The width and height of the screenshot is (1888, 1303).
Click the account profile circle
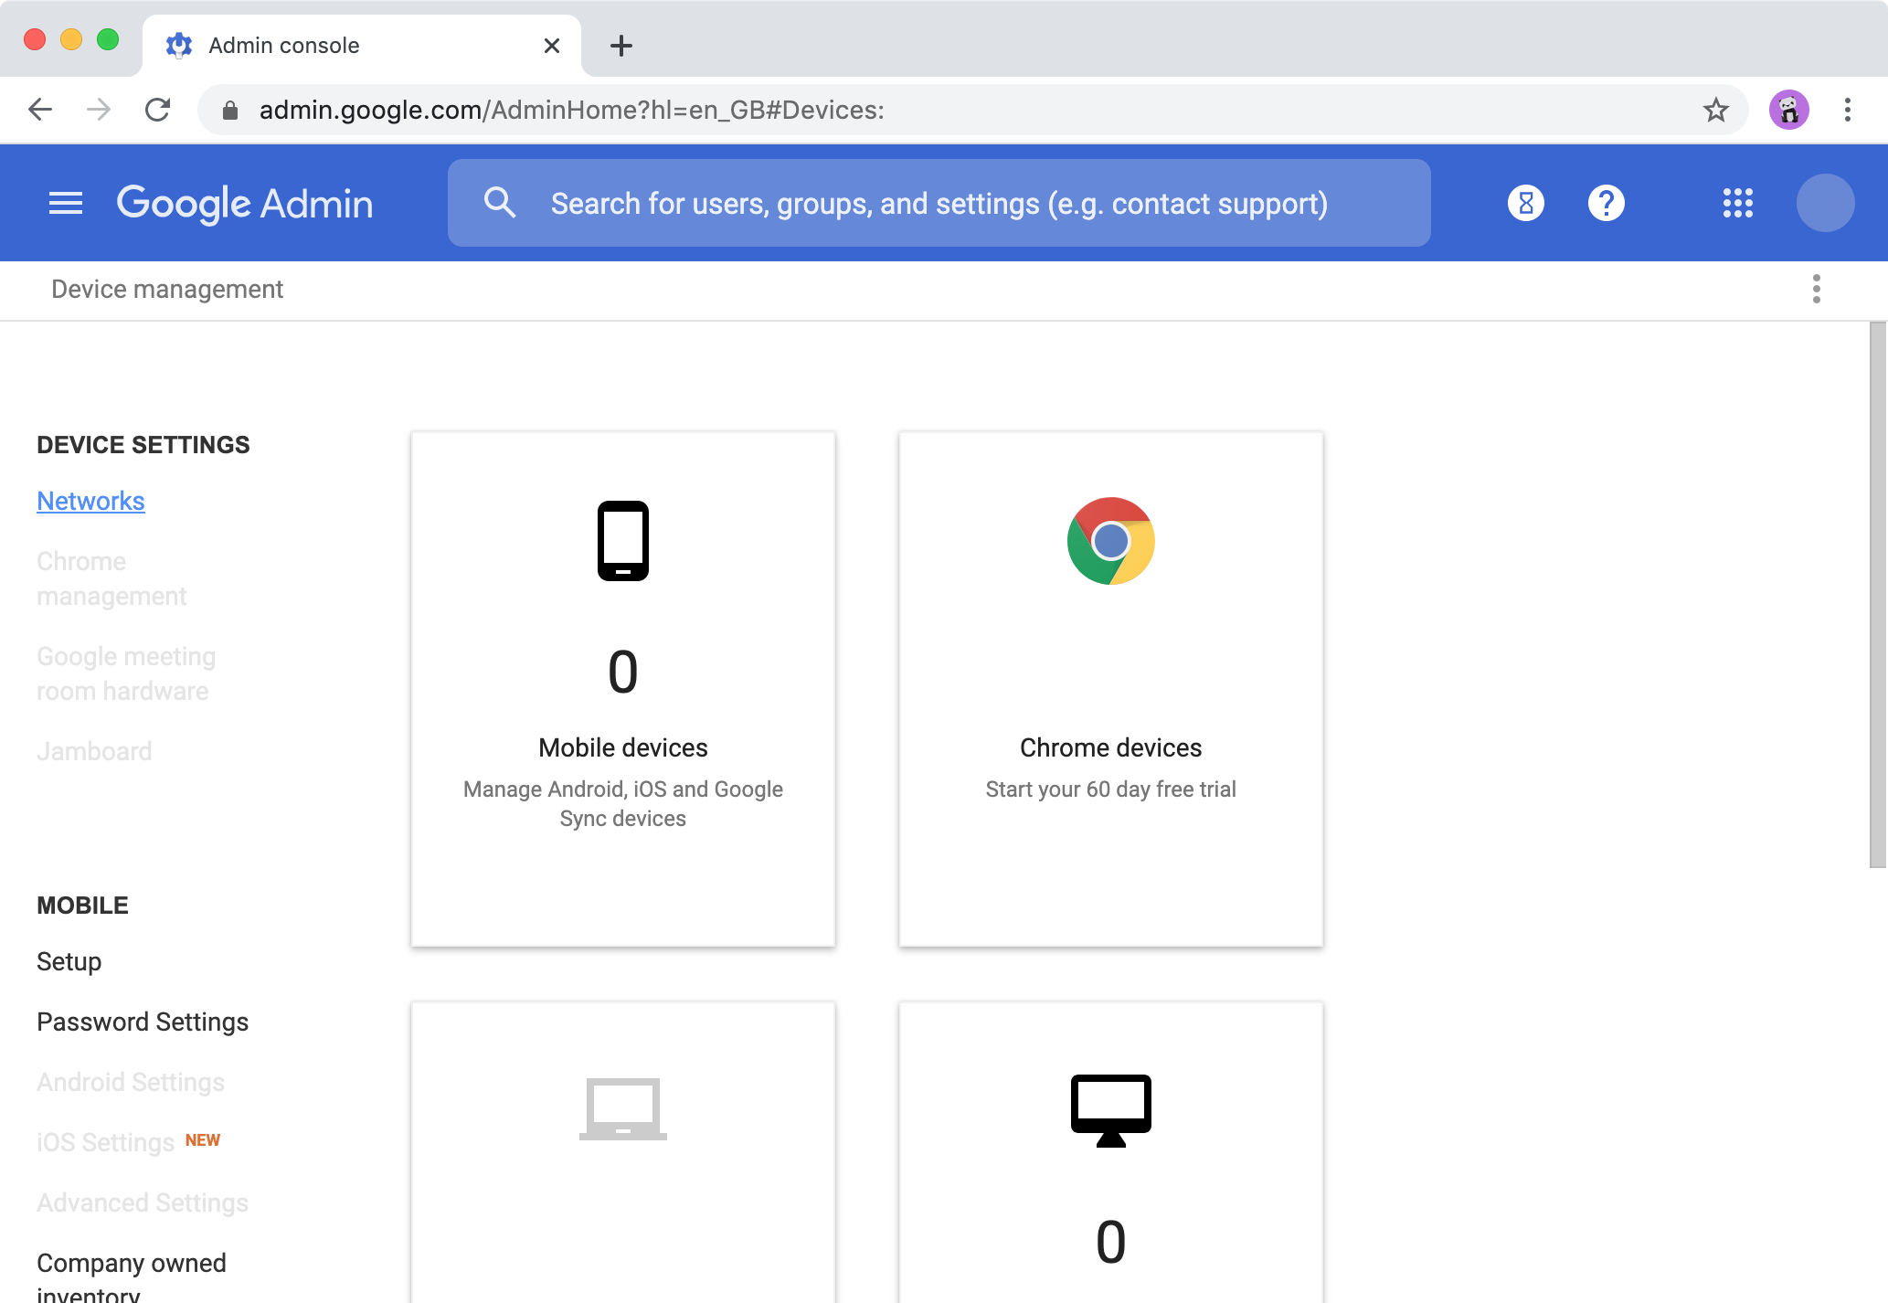(1825, 203)
